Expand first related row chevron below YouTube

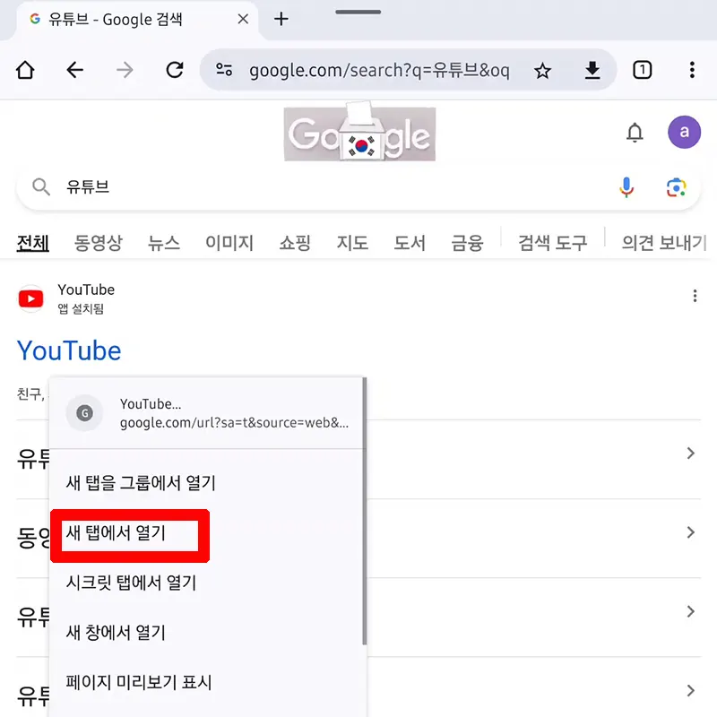690,454
